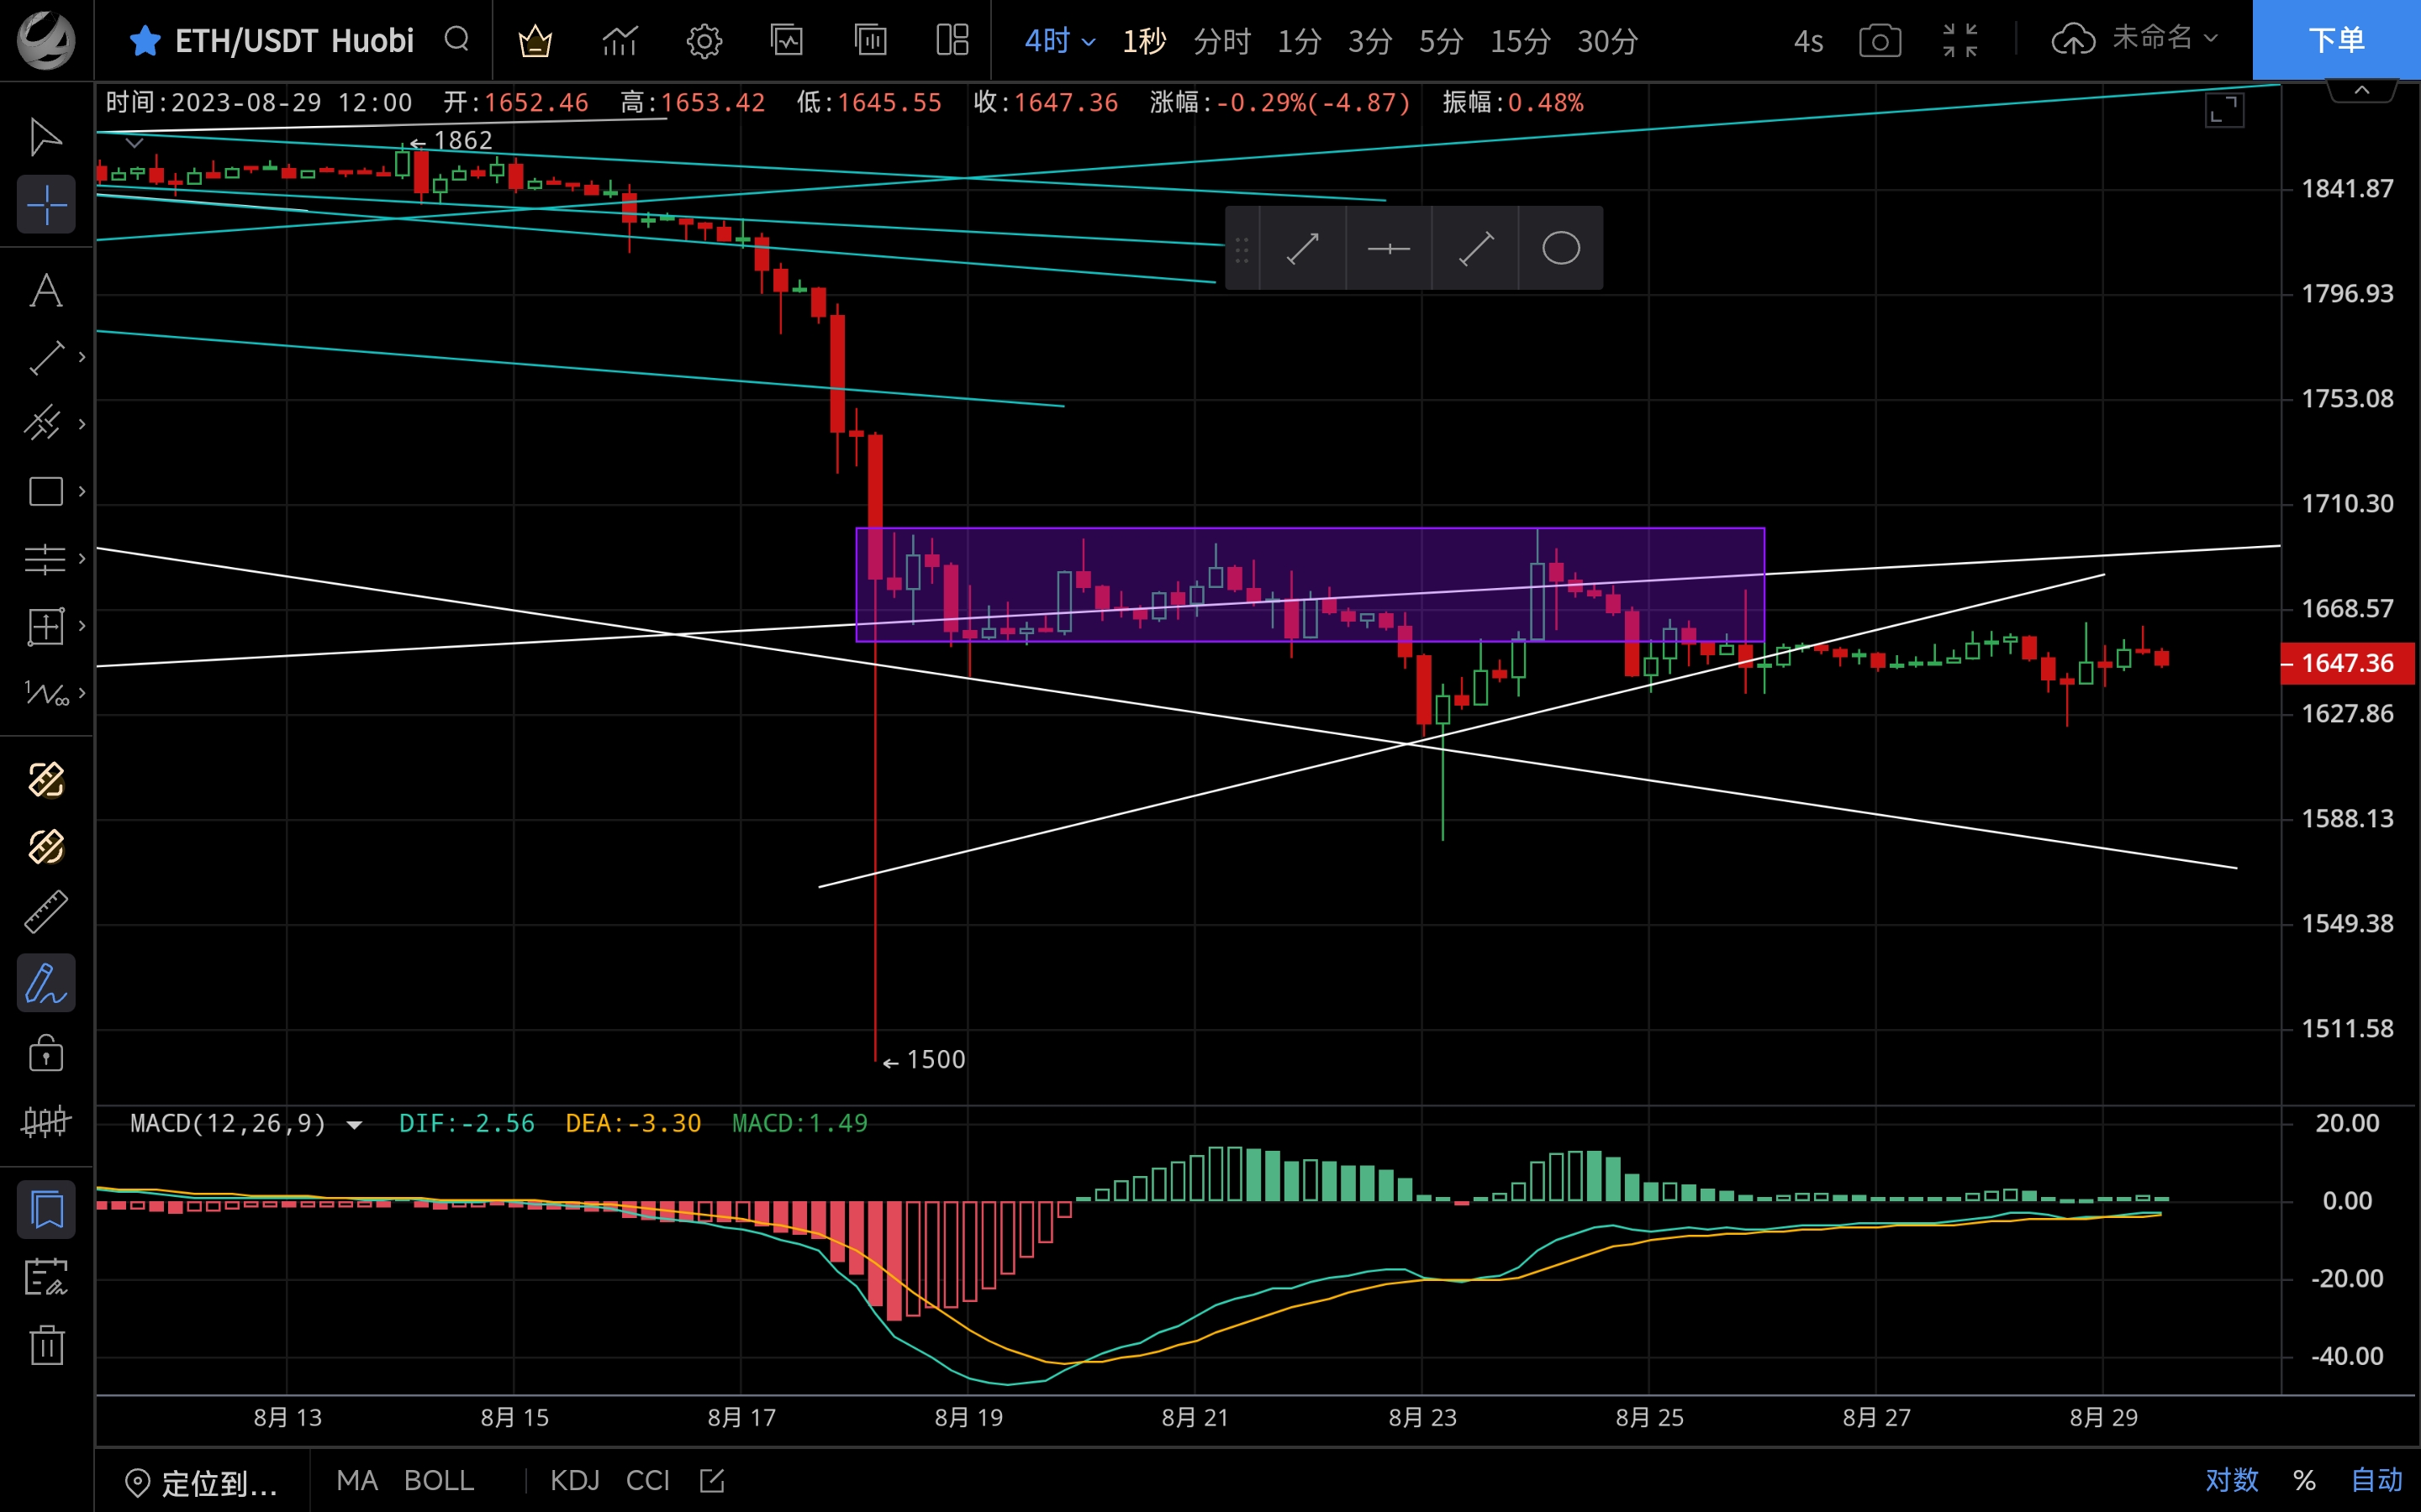This screenshot has height=1512, width=2421.
Task: Open chart settings gear icon
Action: [x=704, y=41]
